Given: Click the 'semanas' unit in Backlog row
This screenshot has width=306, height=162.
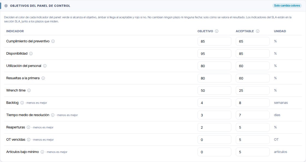Looking at the screenshot, I should [281, 103].
